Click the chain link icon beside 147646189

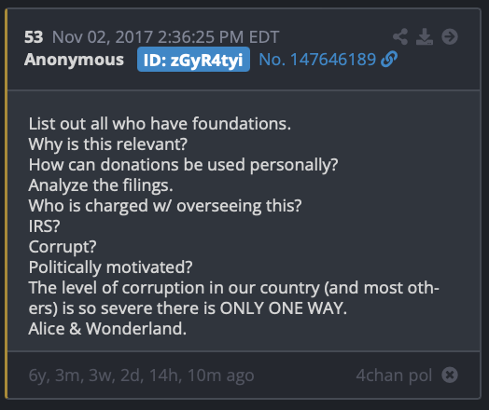pyautogui.click(x=389, y=59)
